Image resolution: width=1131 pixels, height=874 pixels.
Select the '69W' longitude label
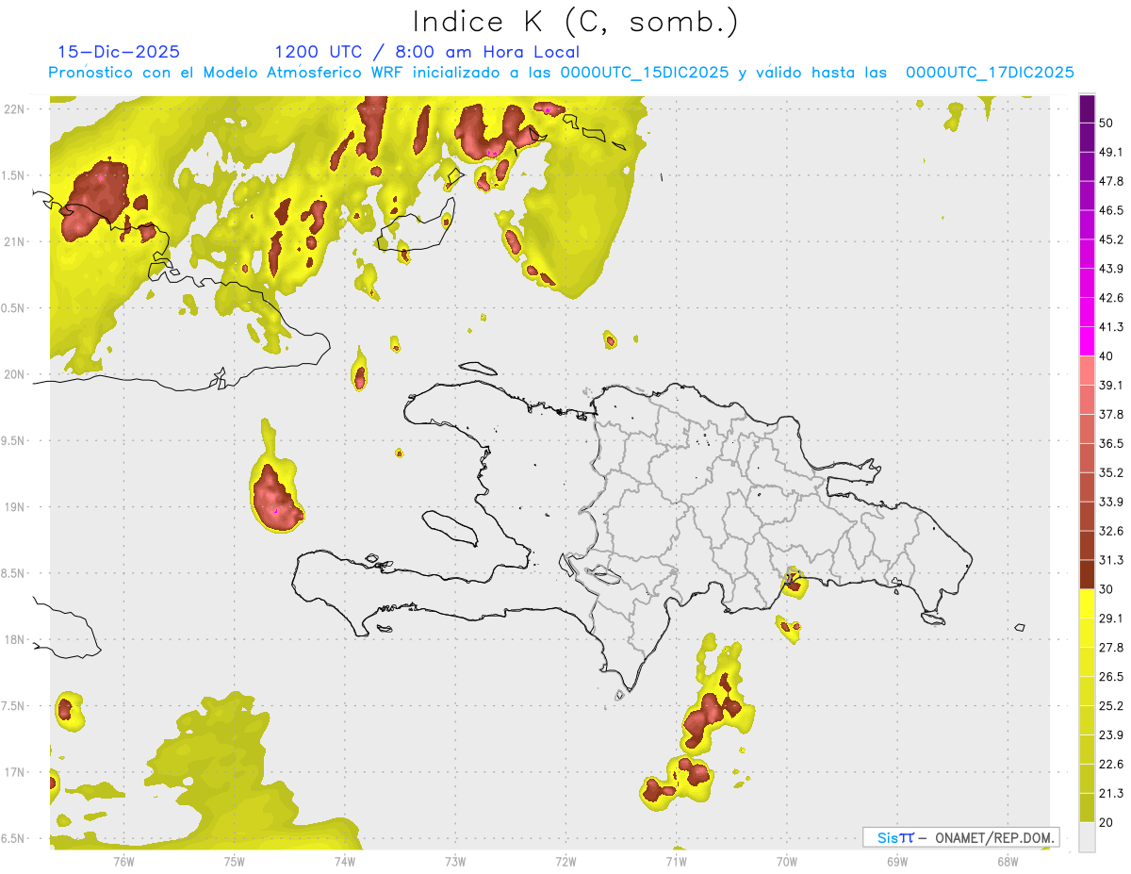click(x=897, y=861)
